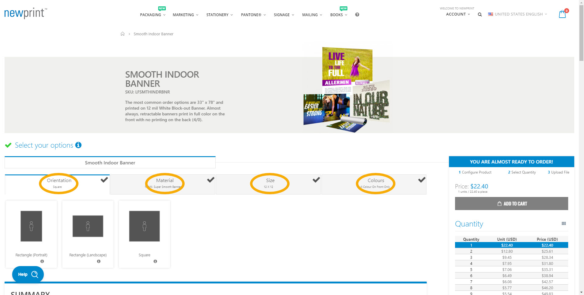The width and height of the screenshot is (584, 295).
Task: Click the banner product sample image
Action: tap(347, 90)
